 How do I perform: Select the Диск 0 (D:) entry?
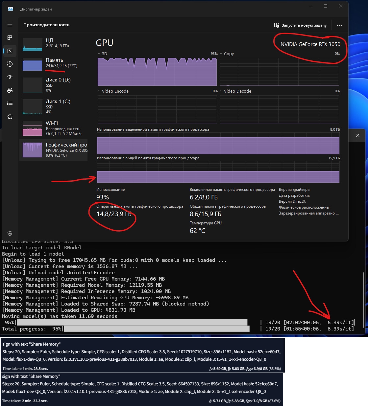point(53,85)
